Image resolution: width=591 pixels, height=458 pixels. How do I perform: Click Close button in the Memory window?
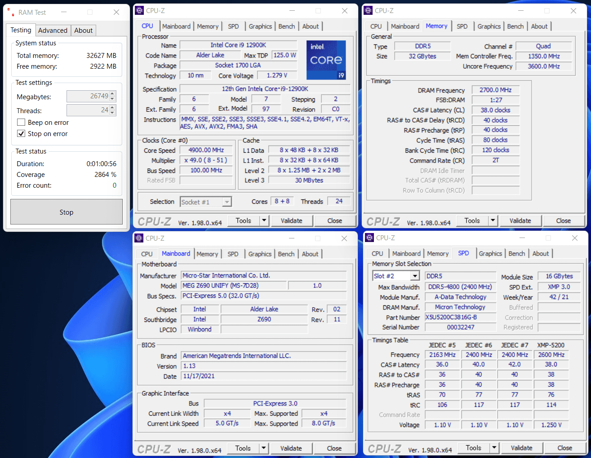click(564, 221)
